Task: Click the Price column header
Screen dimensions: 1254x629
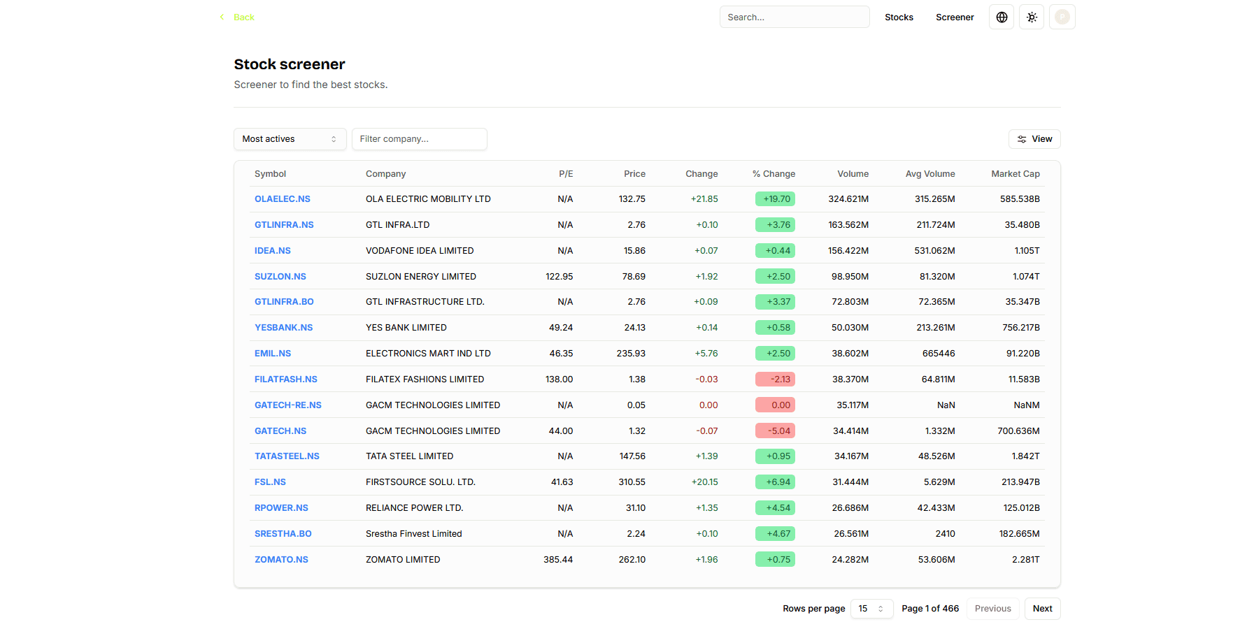Action: [634, 174]
